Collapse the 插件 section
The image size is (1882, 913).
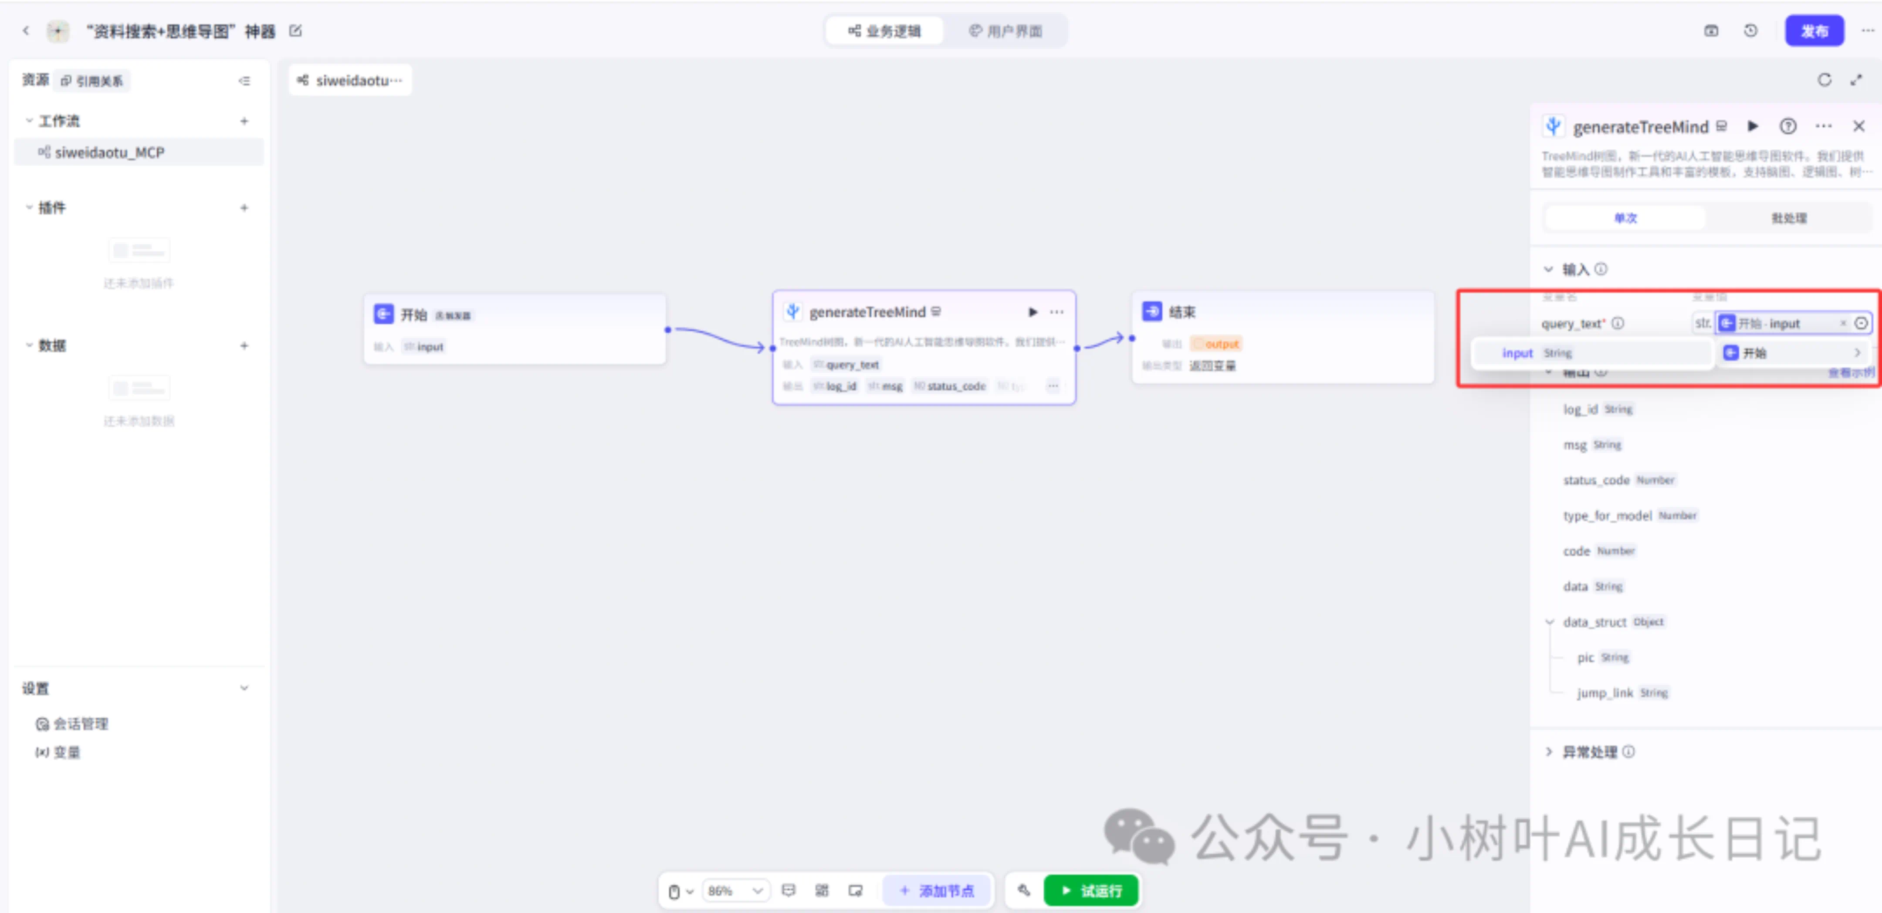(29, 208)
